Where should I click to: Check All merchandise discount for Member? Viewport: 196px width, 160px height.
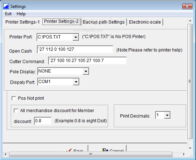pyautogui.click(x=16, y=111)
